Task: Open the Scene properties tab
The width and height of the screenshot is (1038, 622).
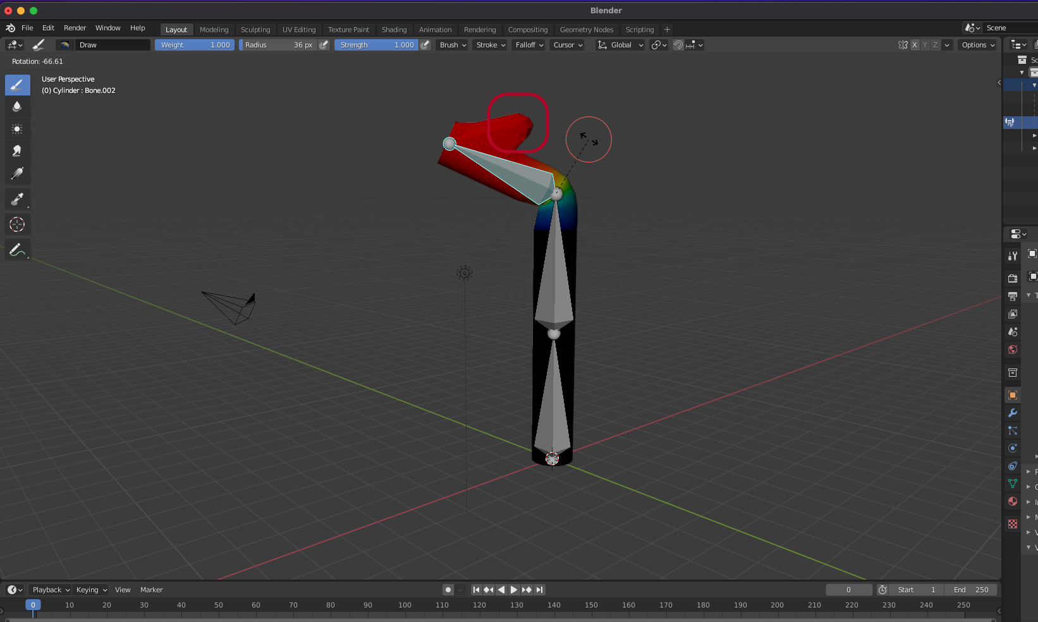Action: pyautogui.click(x=1012, y=331)
